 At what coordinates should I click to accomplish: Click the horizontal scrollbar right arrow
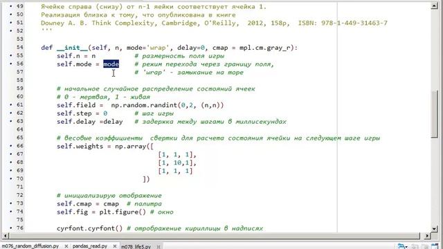tap(427, 235)
